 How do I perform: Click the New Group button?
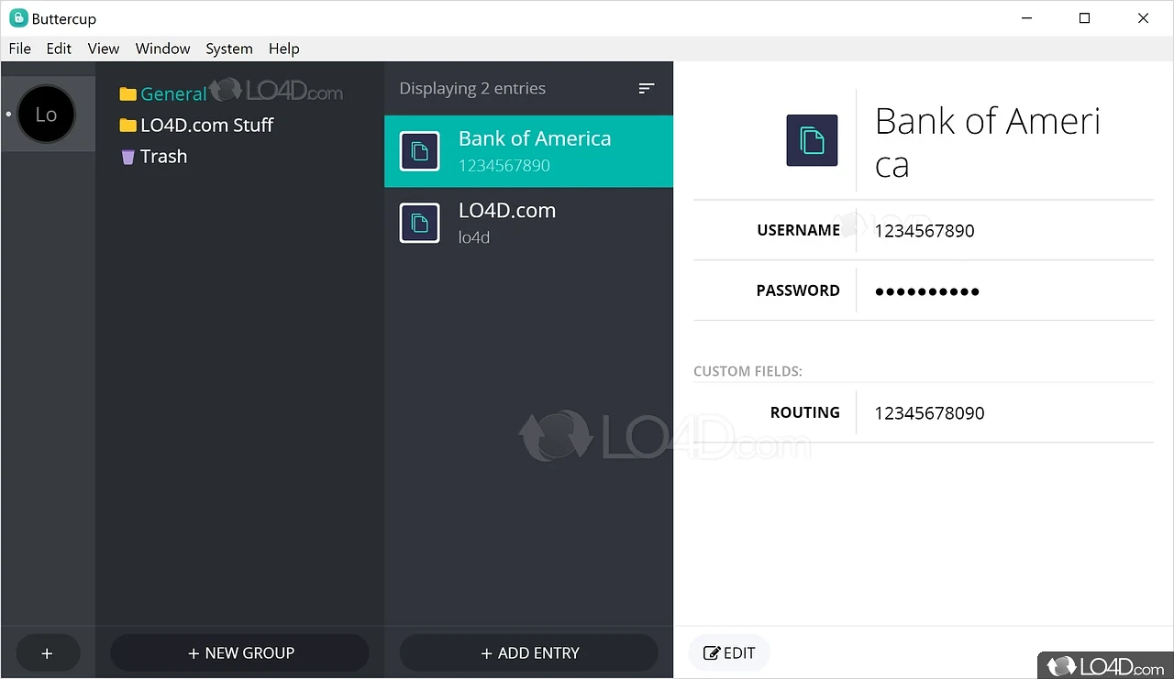[240, 653]
